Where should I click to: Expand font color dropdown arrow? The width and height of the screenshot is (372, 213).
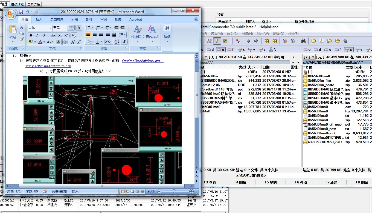pos(44,42)
